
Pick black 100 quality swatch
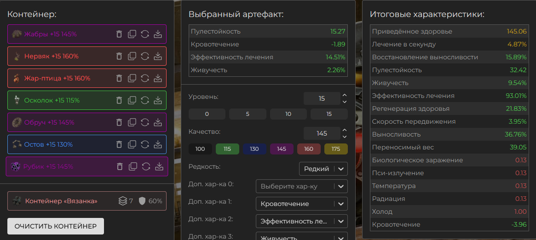point(200,149)
